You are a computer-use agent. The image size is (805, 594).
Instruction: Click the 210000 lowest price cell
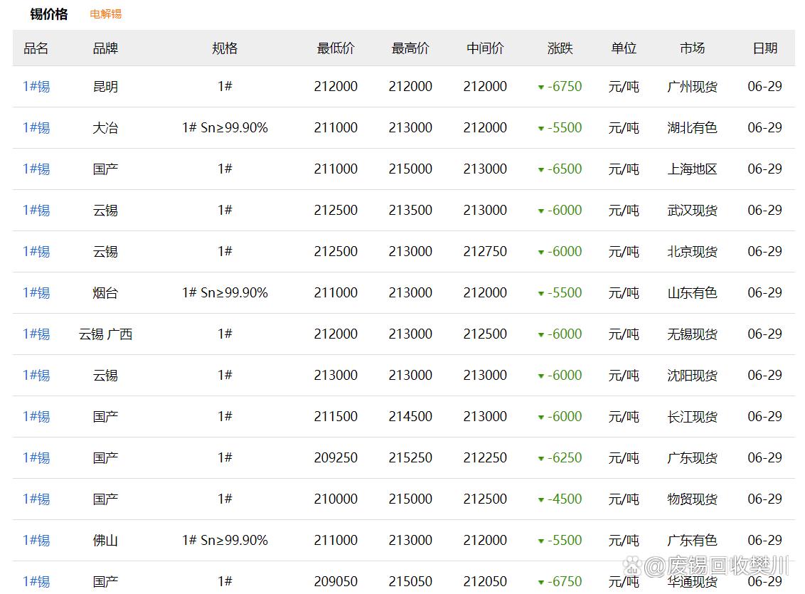point(336,499)
